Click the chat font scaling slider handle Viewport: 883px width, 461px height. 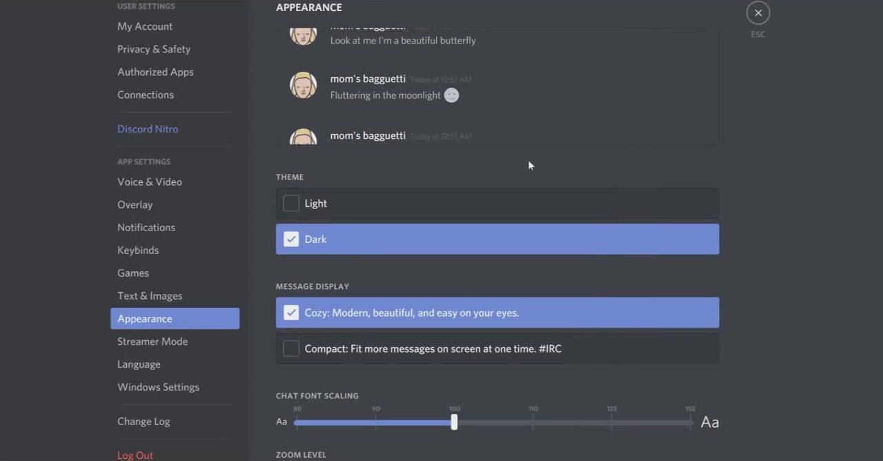(454, 422)
